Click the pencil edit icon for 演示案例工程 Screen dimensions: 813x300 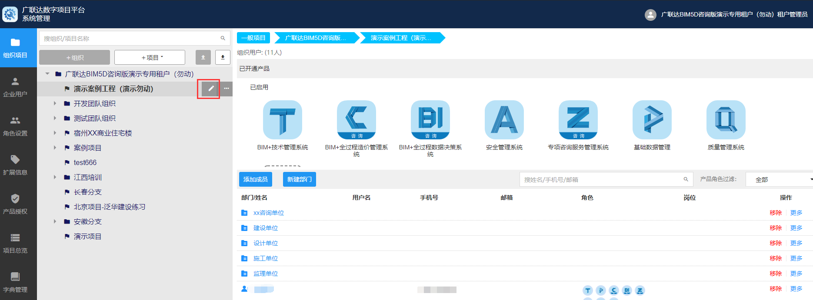click(211, 89)
